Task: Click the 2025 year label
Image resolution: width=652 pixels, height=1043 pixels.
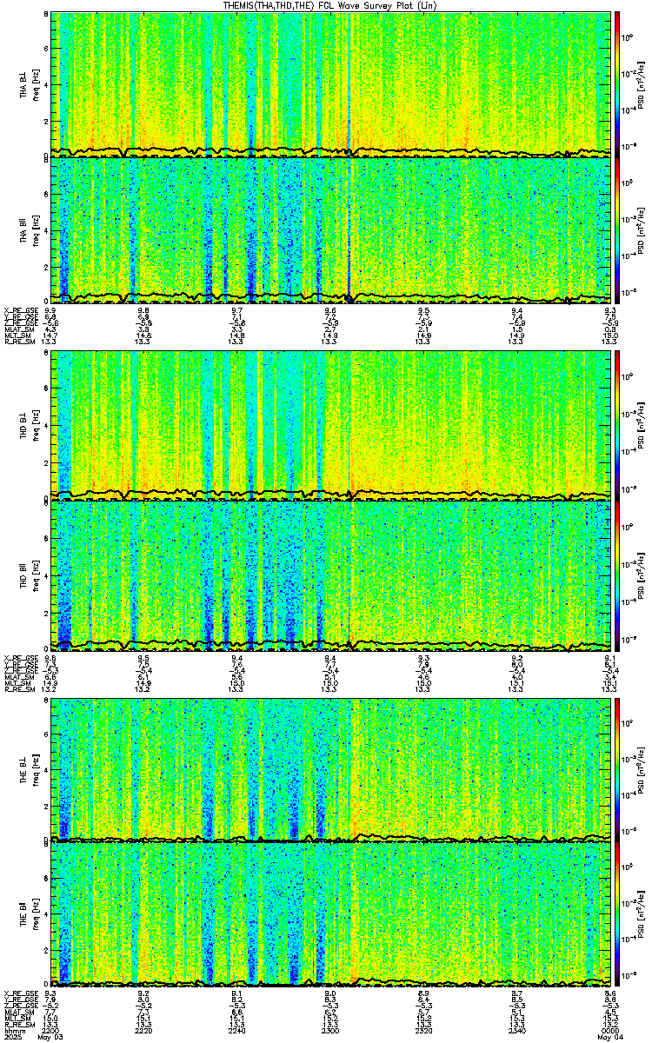Action: 14,1037
